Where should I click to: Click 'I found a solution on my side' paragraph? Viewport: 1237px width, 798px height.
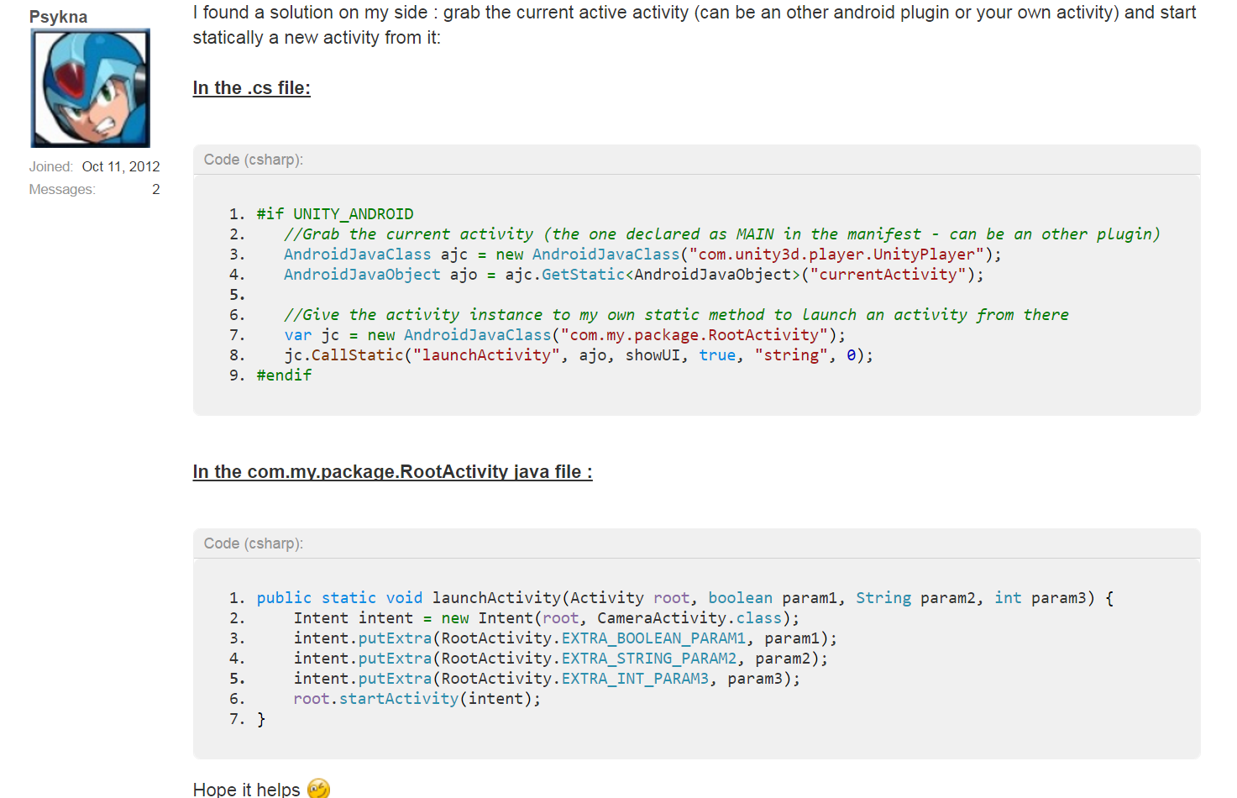695,25
